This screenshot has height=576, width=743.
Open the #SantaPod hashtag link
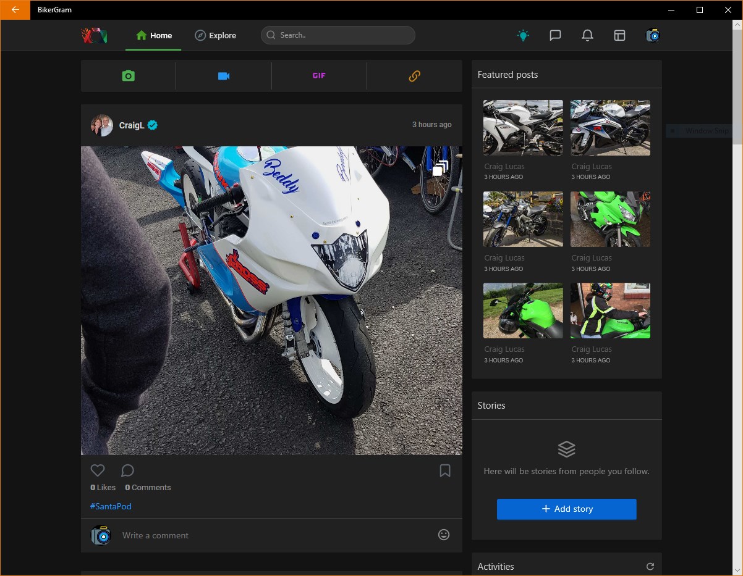111,506
